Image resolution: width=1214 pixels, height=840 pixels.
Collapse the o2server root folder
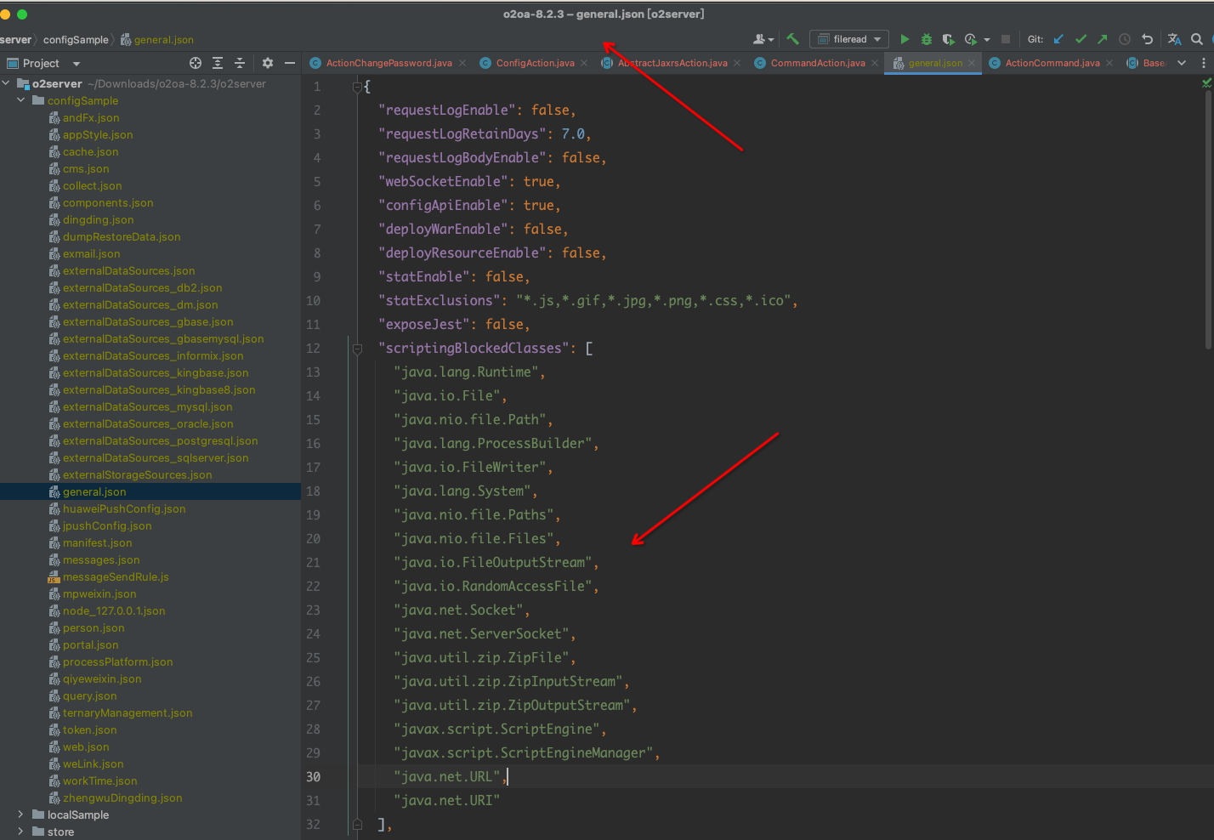7,83
